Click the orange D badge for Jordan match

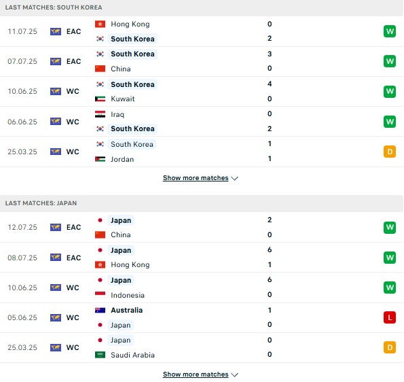(x=390, y=152)
